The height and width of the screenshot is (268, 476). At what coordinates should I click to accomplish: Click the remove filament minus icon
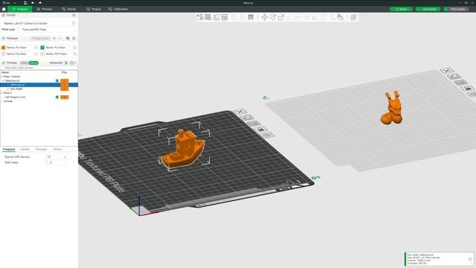pos(60,38)
